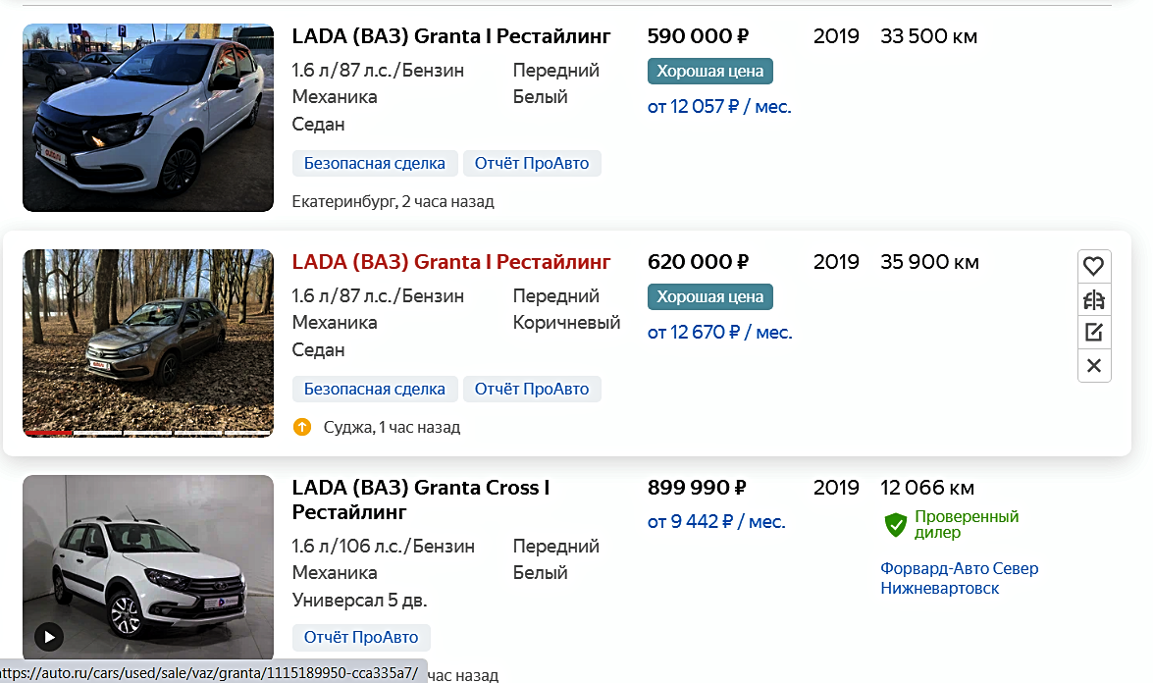Click the orange up-arrow boost icon
Image resolution: width=1153 pixels, height=683 pixels.
click(302, 427)
